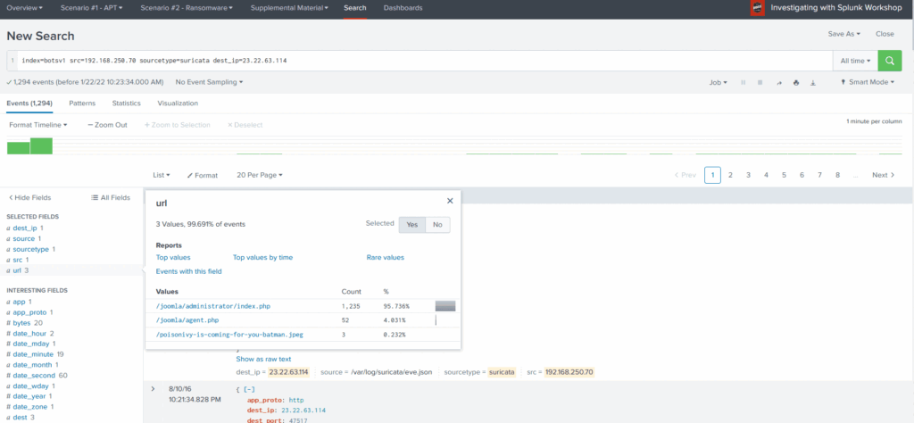Open the Save As dropdown
The height and width of the screenshot is (423, 914).
coord(844,35)
